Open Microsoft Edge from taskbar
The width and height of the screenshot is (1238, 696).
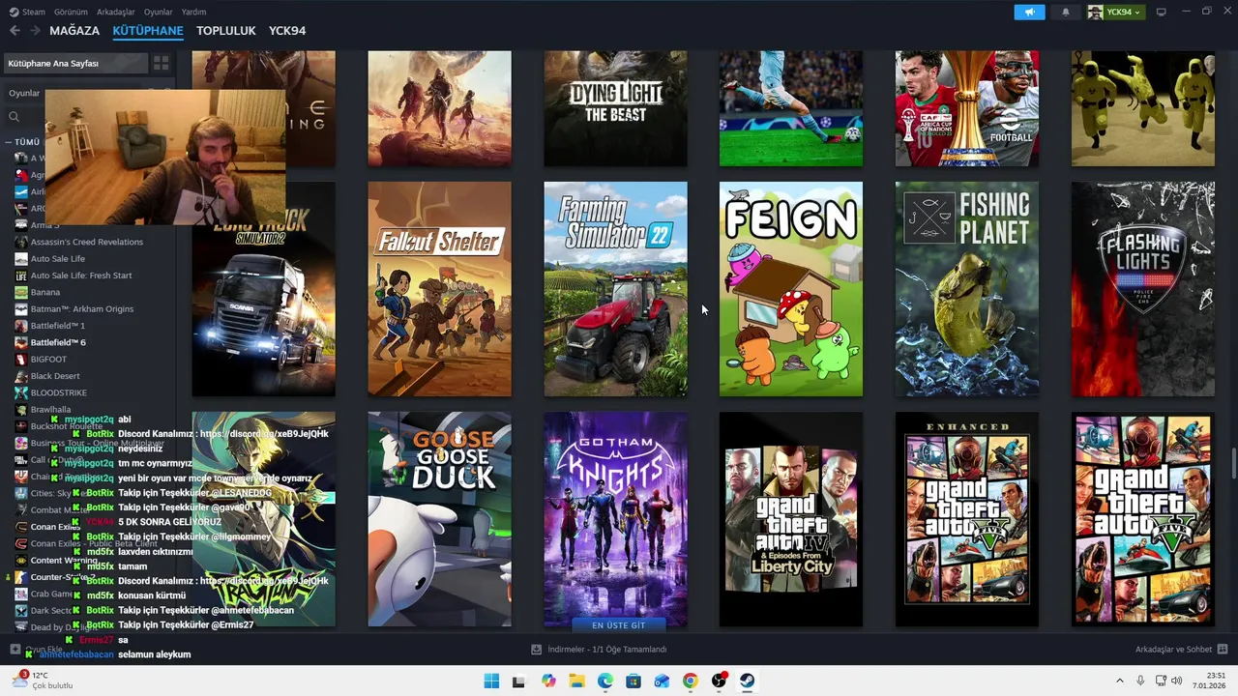pyautogui.click(x=605, y=681)
